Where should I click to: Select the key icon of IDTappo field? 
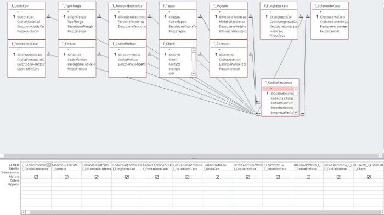click(x=166, y=17)
